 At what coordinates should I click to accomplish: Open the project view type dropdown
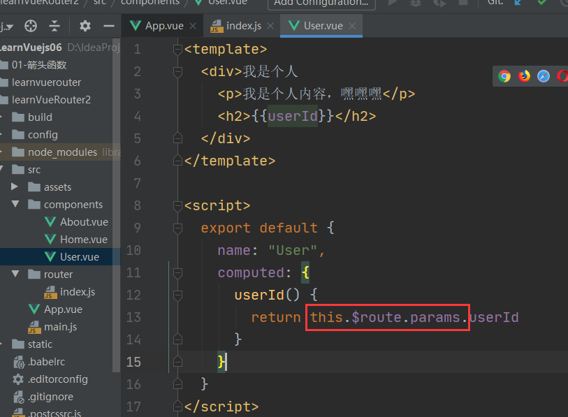(x=6, y=26)
